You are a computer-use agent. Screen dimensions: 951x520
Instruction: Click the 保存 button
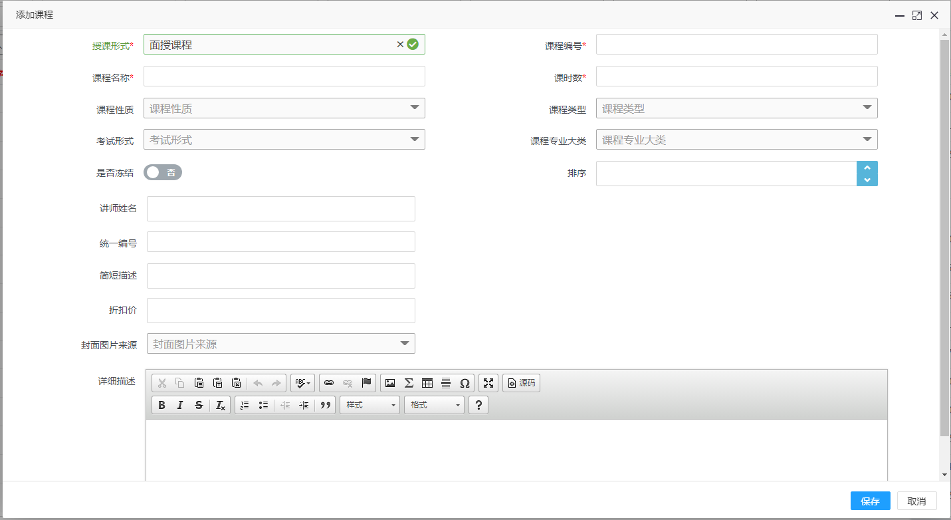[x=870, y=501]
